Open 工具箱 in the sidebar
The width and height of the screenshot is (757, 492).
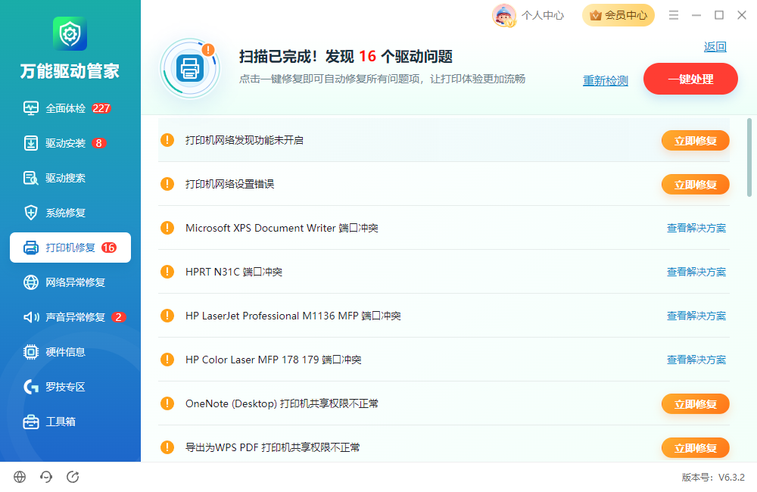70,421
